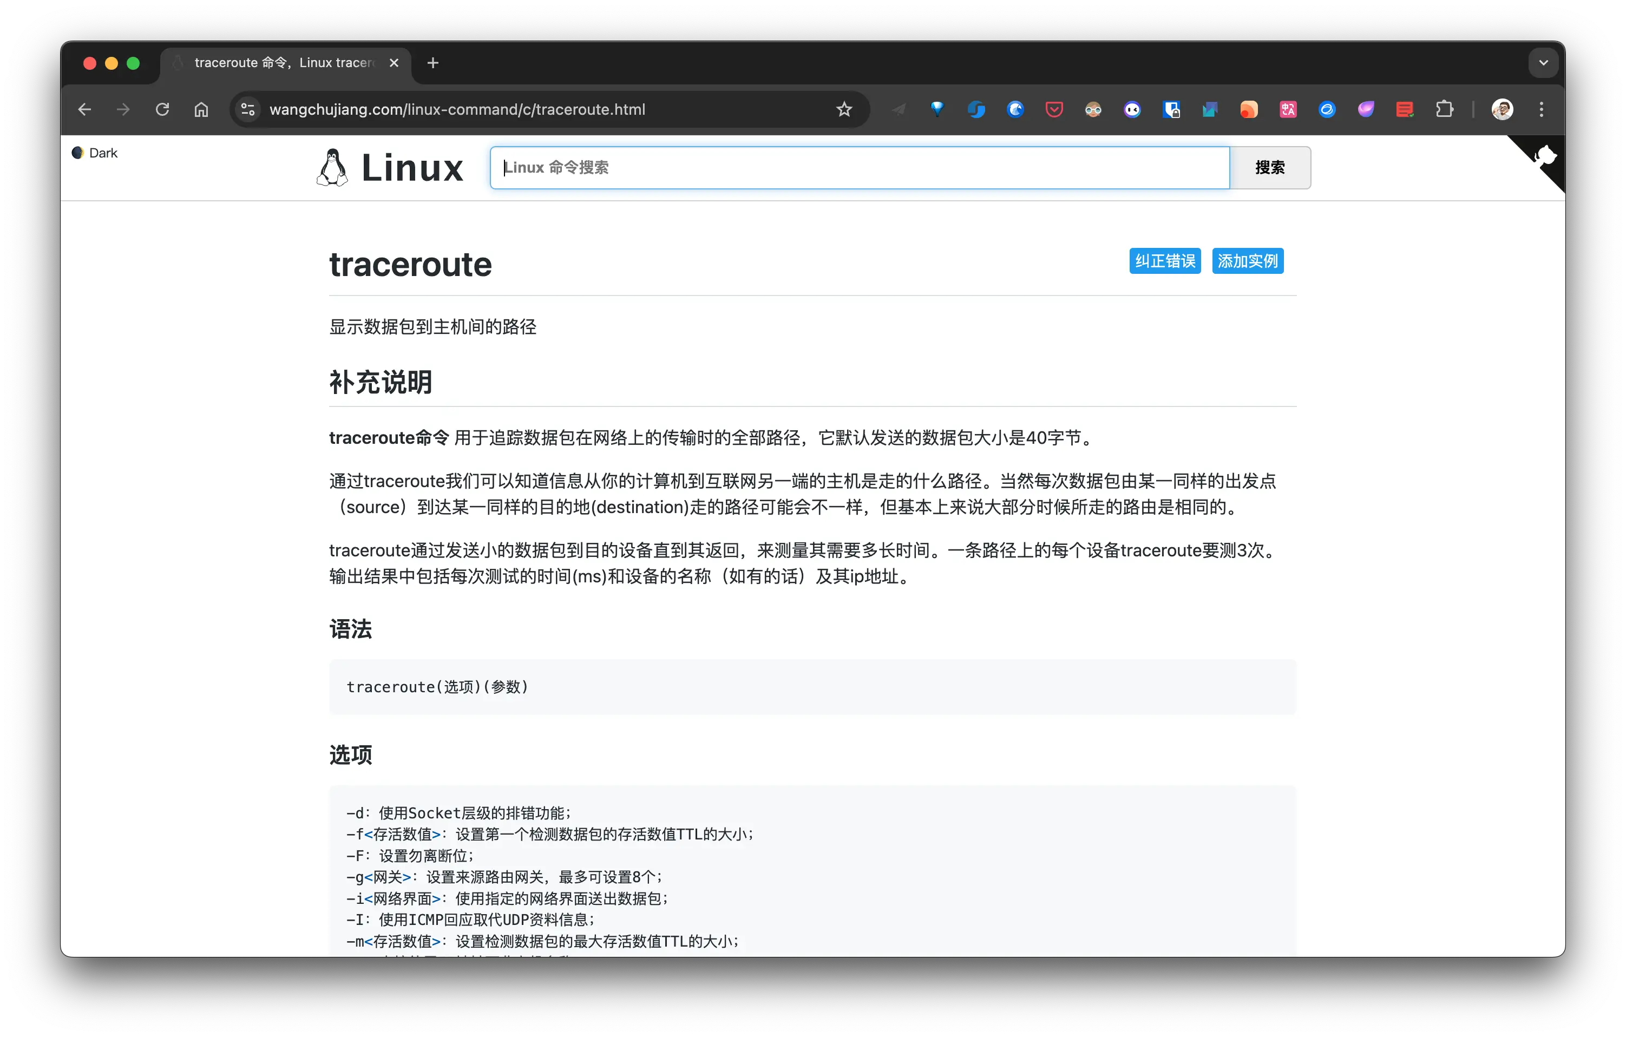Click the 纠正错误 button
Screen dimensions: 1626x1037
pyautogui.click(x=1164, y=260)
